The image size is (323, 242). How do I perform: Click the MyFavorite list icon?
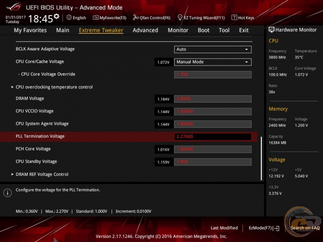[x=95, y=18]
